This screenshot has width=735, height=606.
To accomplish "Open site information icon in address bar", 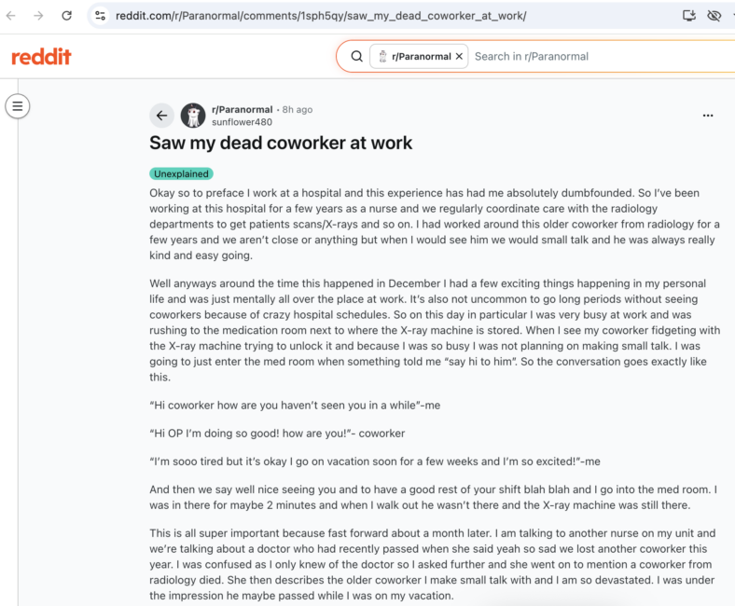I will pyautogui.click(x=100, y=16).
